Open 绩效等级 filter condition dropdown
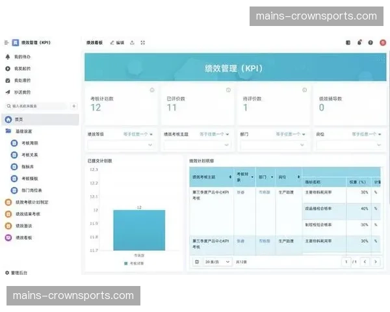This screenshot has height=312, width=390. click(x=138, y=135)
